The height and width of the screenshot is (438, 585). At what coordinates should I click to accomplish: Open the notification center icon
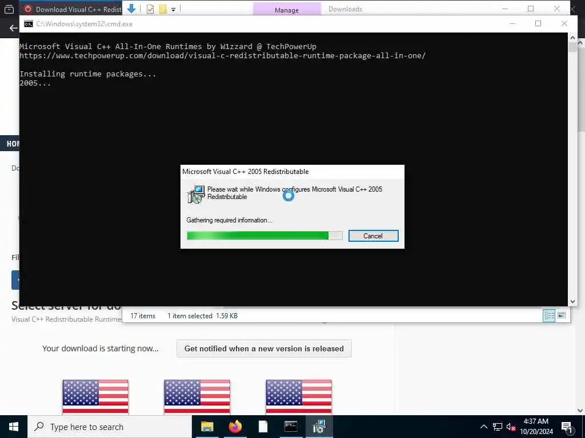pos(567,427)
